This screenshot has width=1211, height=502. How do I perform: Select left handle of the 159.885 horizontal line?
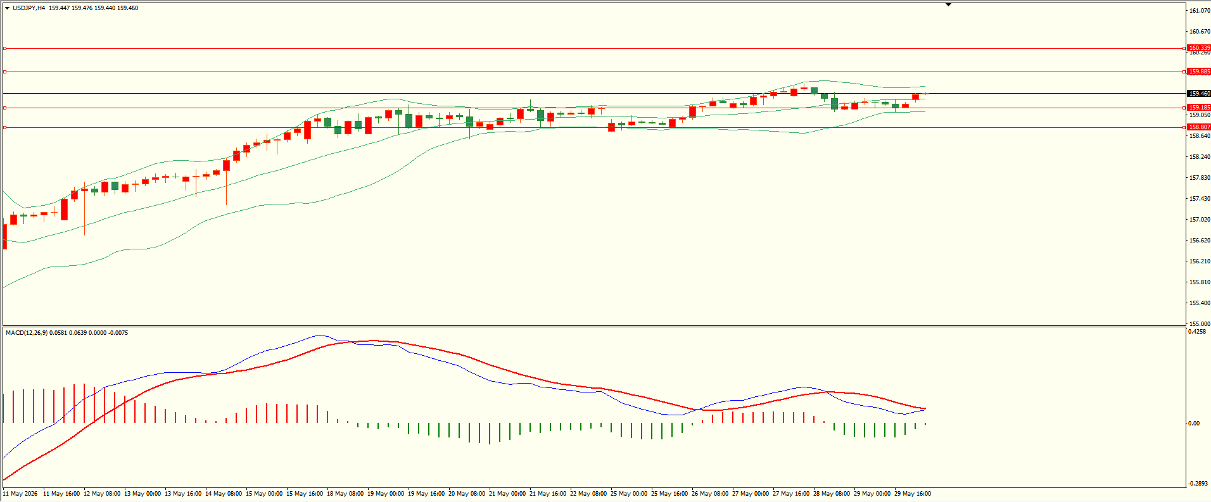4,72
